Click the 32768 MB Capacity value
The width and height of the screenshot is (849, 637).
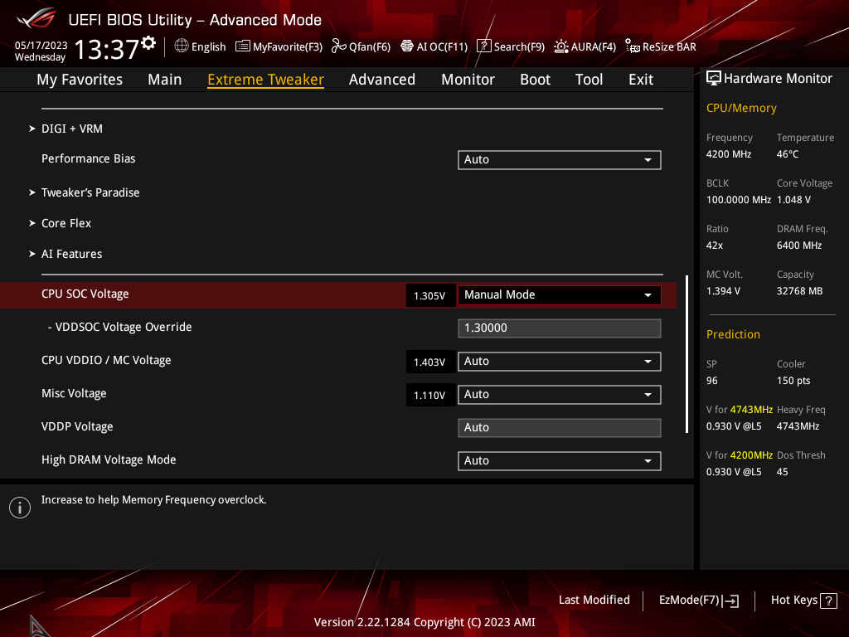pyautogui.click(x=800, y=291)
